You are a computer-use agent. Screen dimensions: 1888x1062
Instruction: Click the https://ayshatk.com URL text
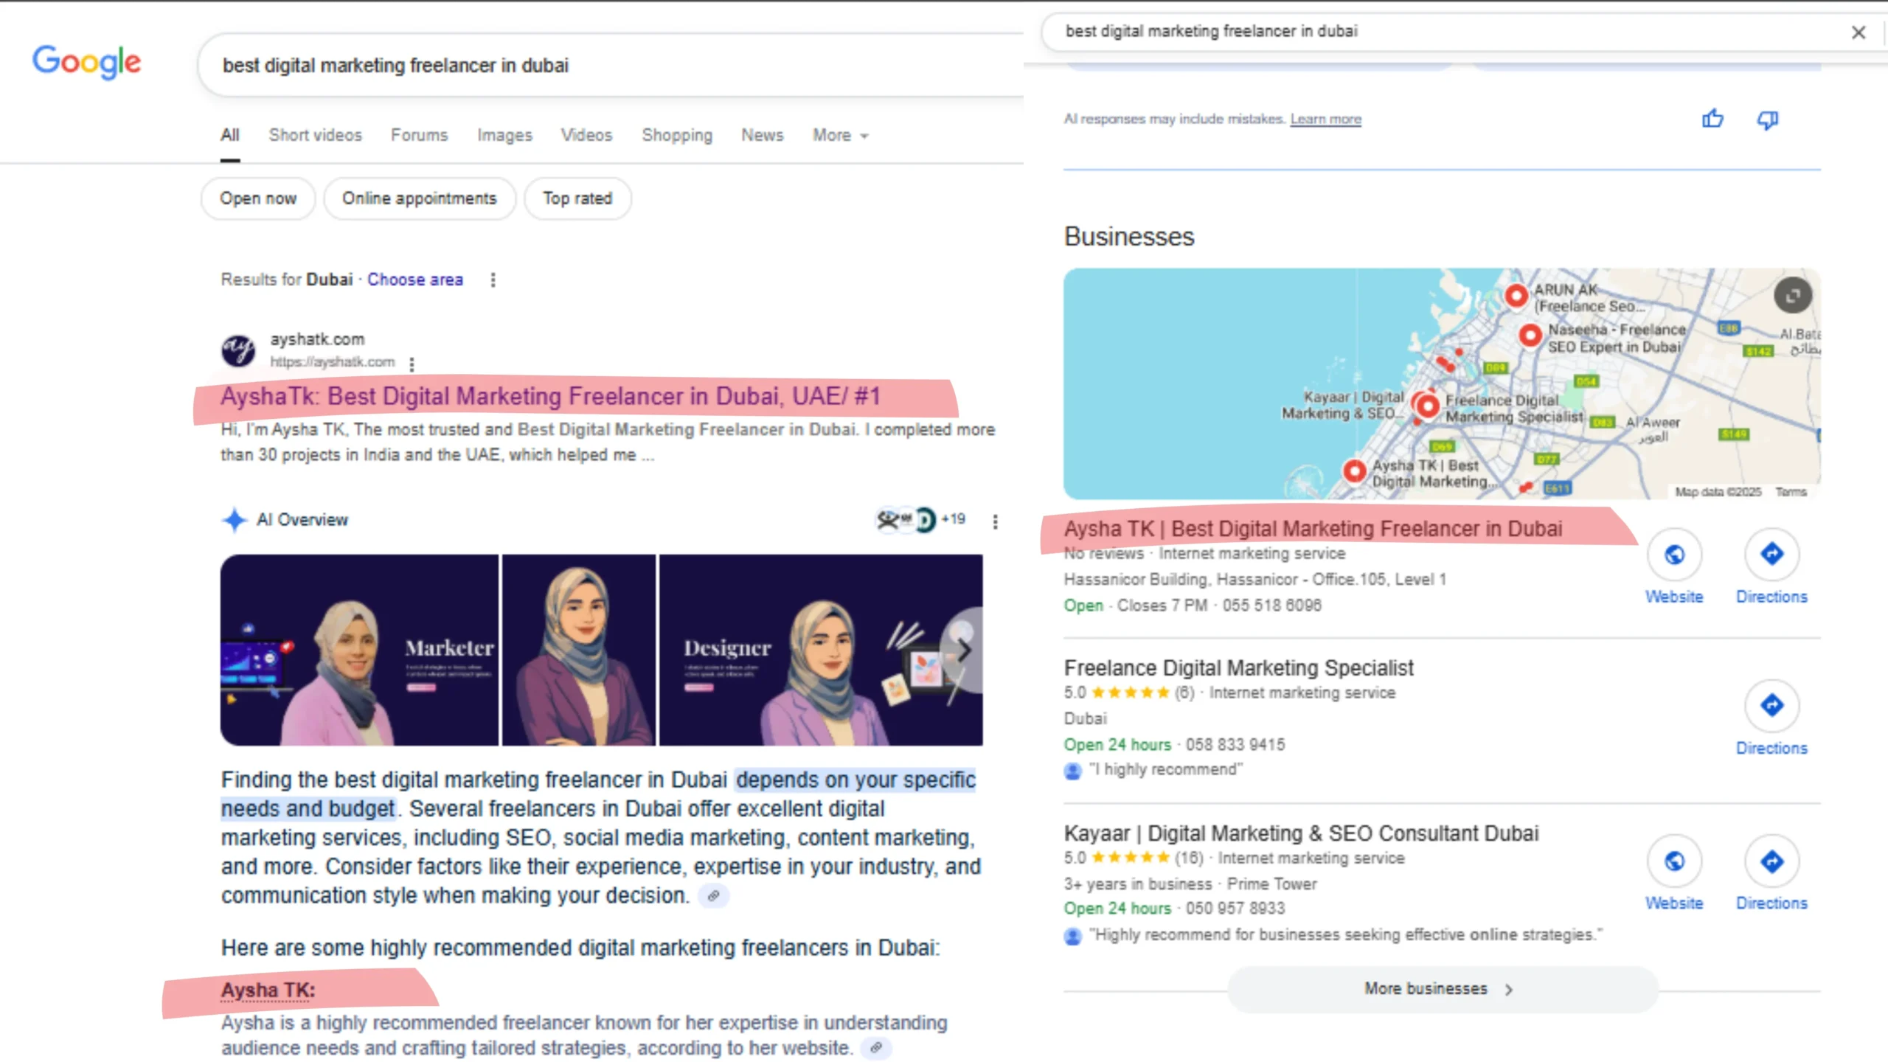click(332, 361)
